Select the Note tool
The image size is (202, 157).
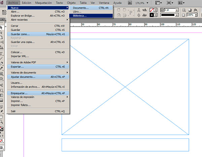1,107
